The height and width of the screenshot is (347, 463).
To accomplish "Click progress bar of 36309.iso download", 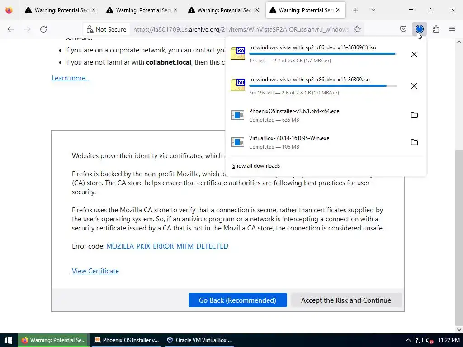I will tap(323, 86).
